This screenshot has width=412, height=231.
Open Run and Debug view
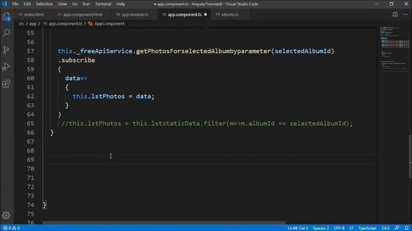[x=6, y=67]
